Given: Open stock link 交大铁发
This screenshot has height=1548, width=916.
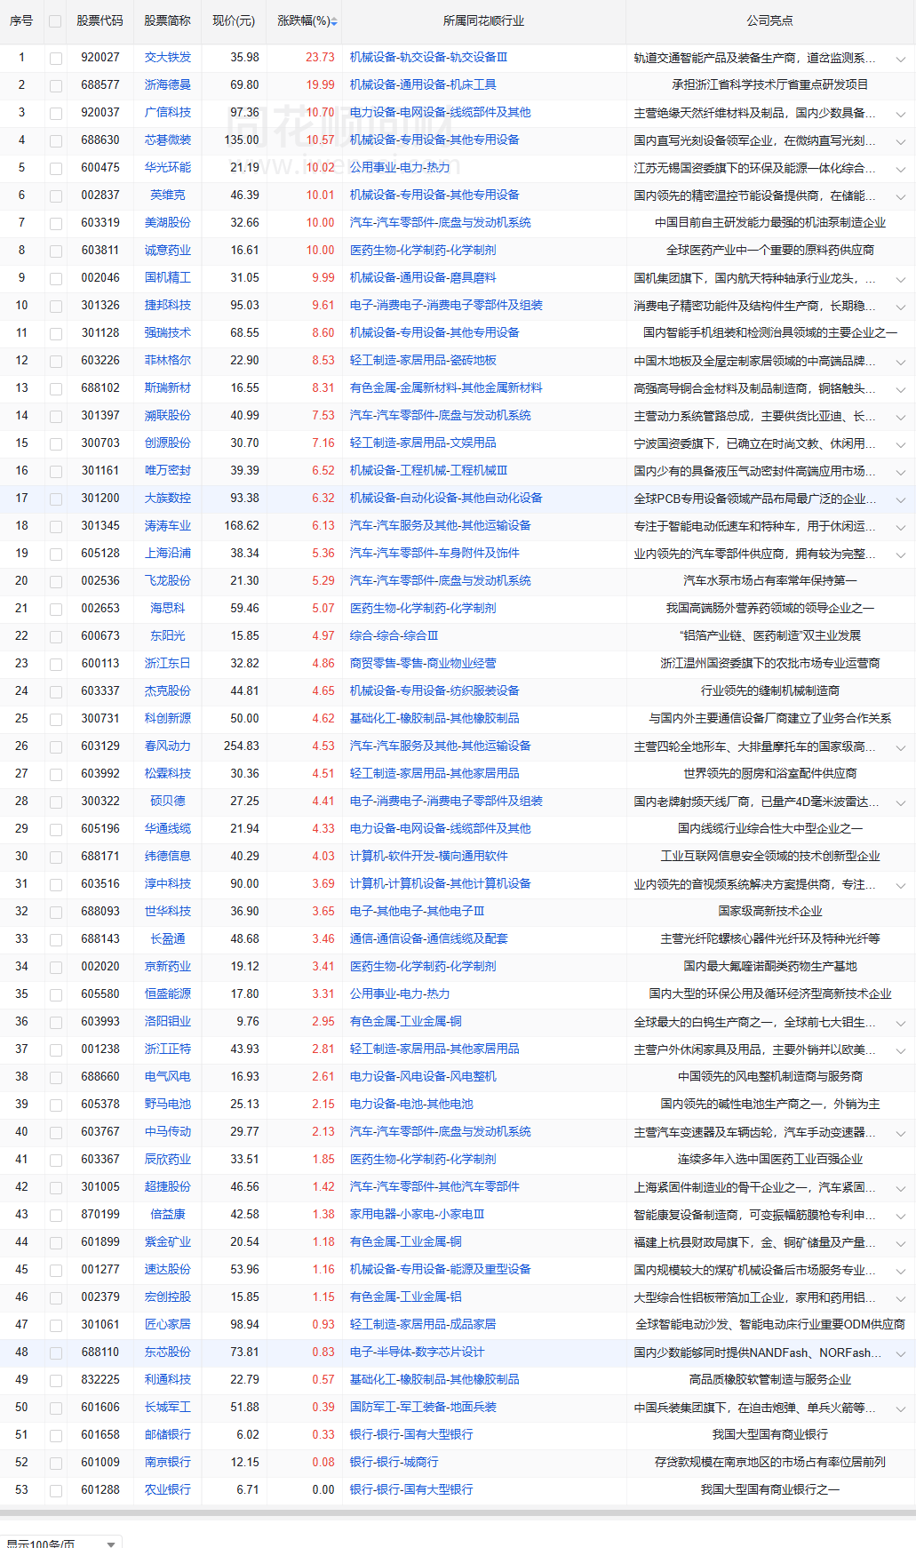Looking at the screenshot, I should [x=168, y=57].
